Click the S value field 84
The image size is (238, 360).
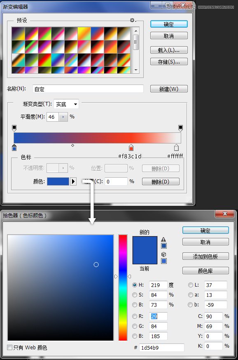click(x=158, y=295)
